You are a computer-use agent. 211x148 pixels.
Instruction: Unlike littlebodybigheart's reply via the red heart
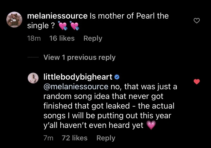(x=196, y=82)
